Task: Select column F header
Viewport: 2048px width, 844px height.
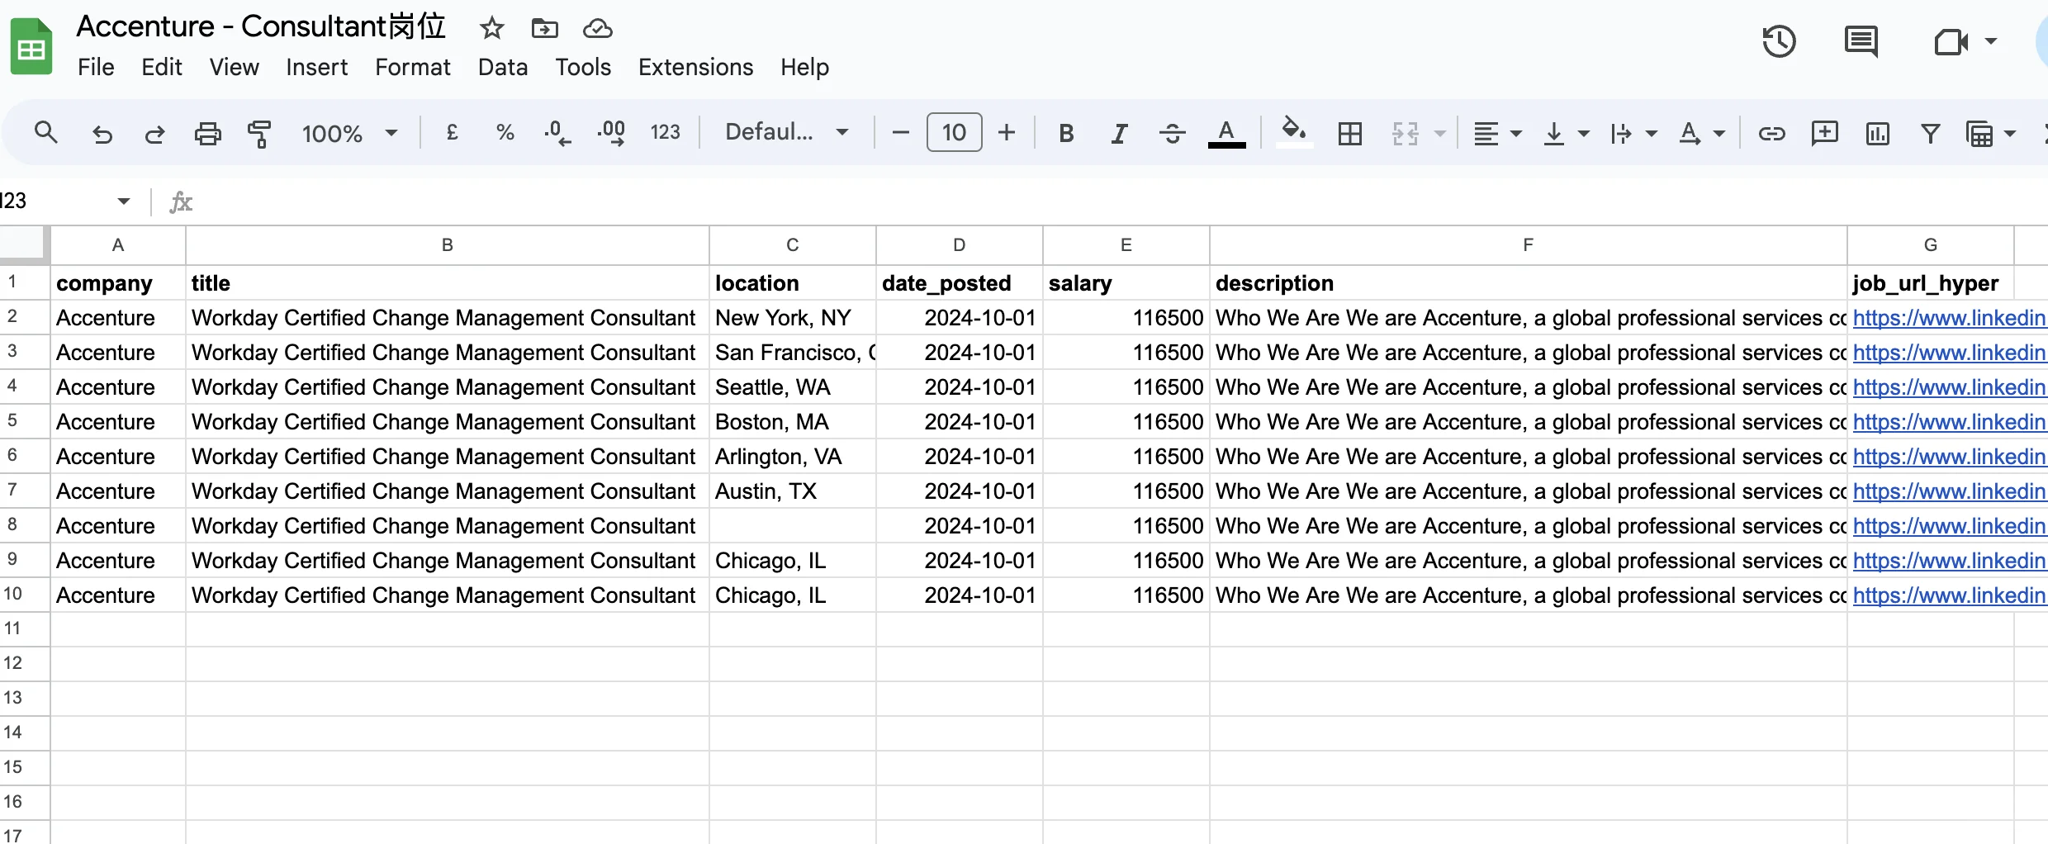Action: (1528, 245)
